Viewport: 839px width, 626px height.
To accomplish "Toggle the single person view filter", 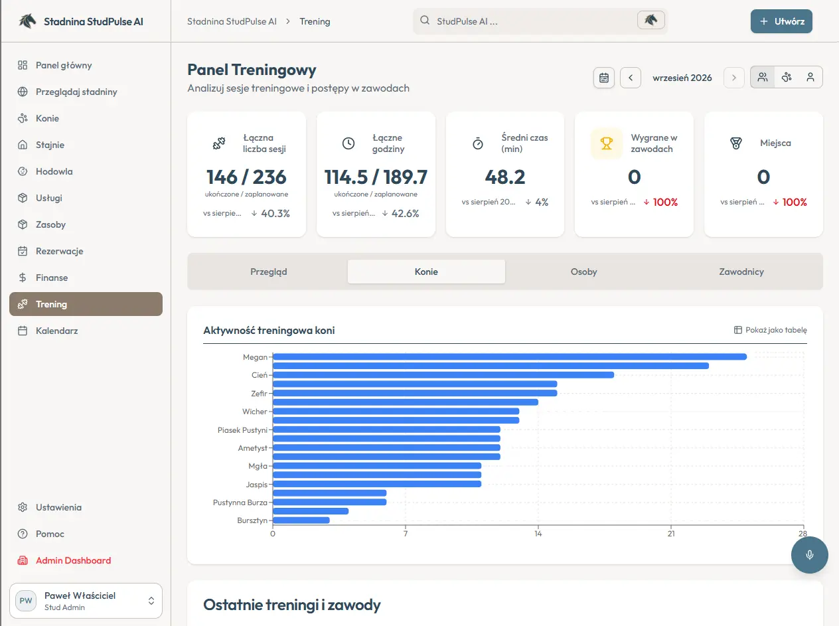I will tap(810, 77).
